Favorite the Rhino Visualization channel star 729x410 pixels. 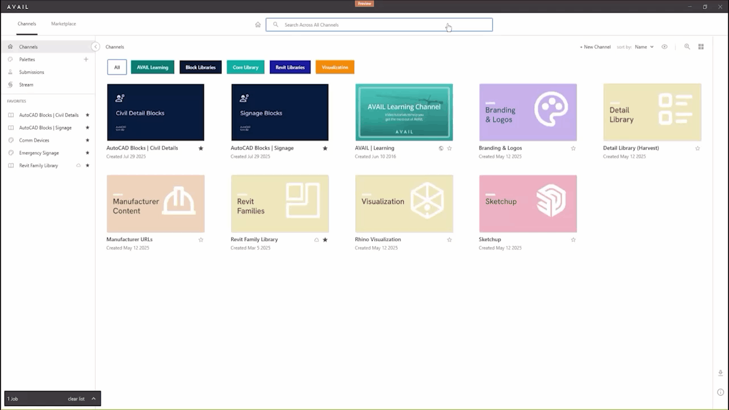pyautogui.click(x=449, y=240)
